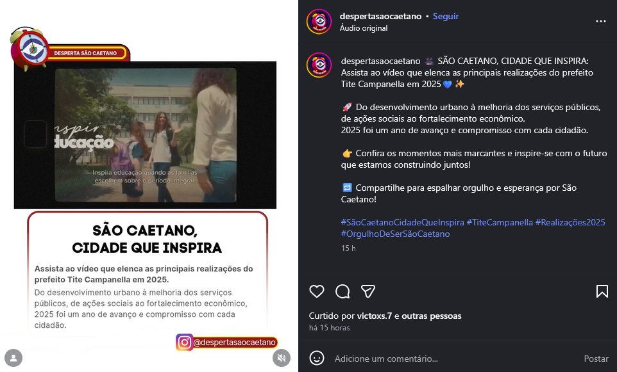Open comments with speech bubble icon
This screenshot has height=372, width=617.
[x=342, y=291]
